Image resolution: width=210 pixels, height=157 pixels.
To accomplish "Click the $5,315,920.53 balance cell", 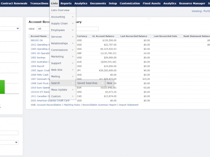I will (x=108, y=49).
